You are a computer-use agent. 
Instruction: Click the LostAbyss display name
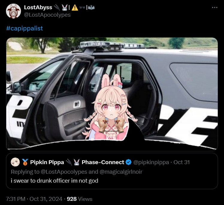coord(38,7)
